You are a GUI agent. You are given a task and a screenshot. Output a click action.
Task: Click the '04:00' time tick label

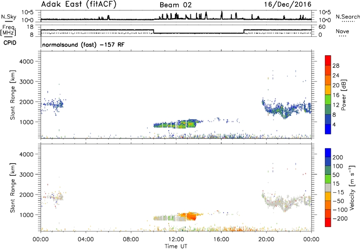point(86,240)
